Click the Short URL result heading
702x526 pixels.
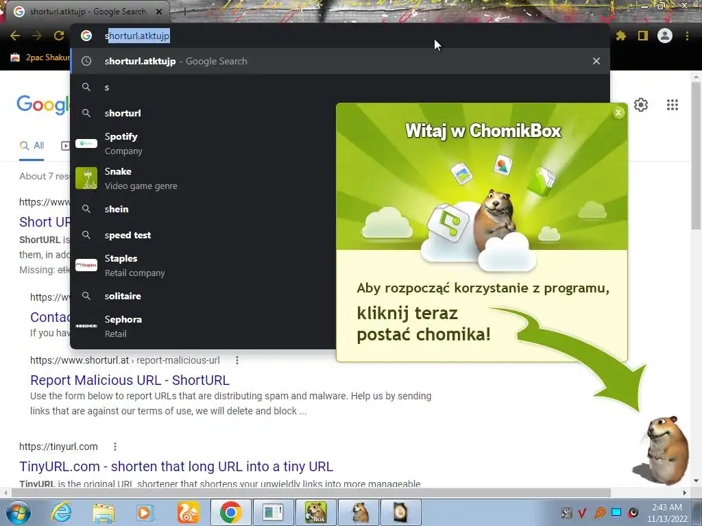(45, 222)
